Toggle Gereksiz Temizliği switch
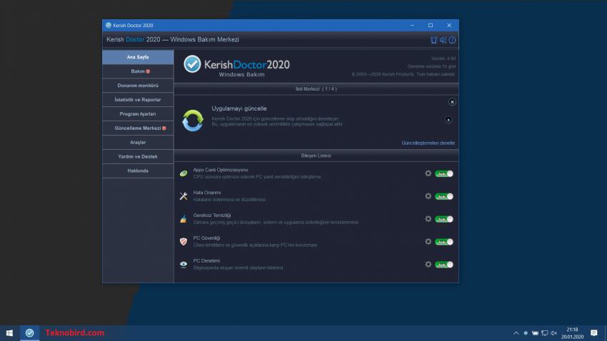Viewport: 607px width, 341px height. (x=444, y=219)
